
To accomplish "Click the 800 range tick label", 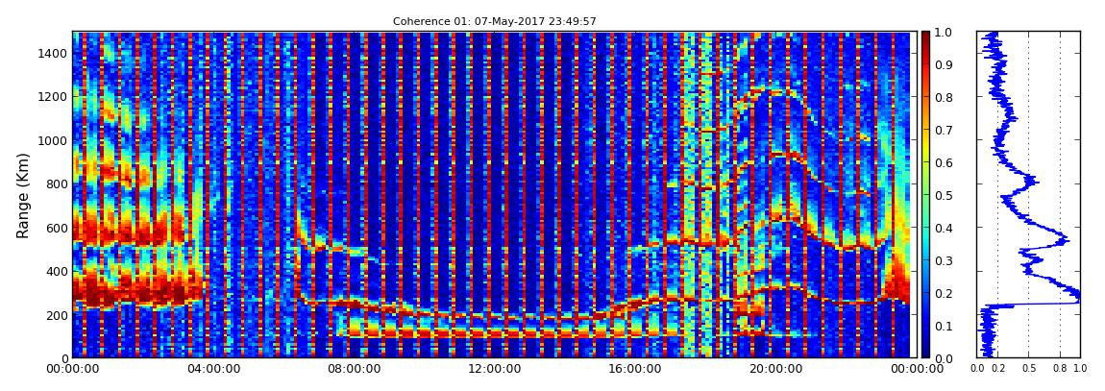I will pos(57,183).
